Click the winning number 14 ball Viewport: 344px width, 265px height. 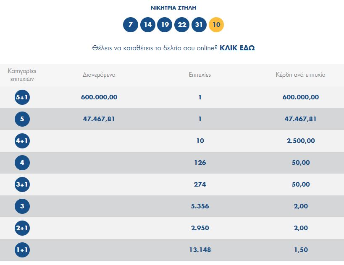pos(148,24)
